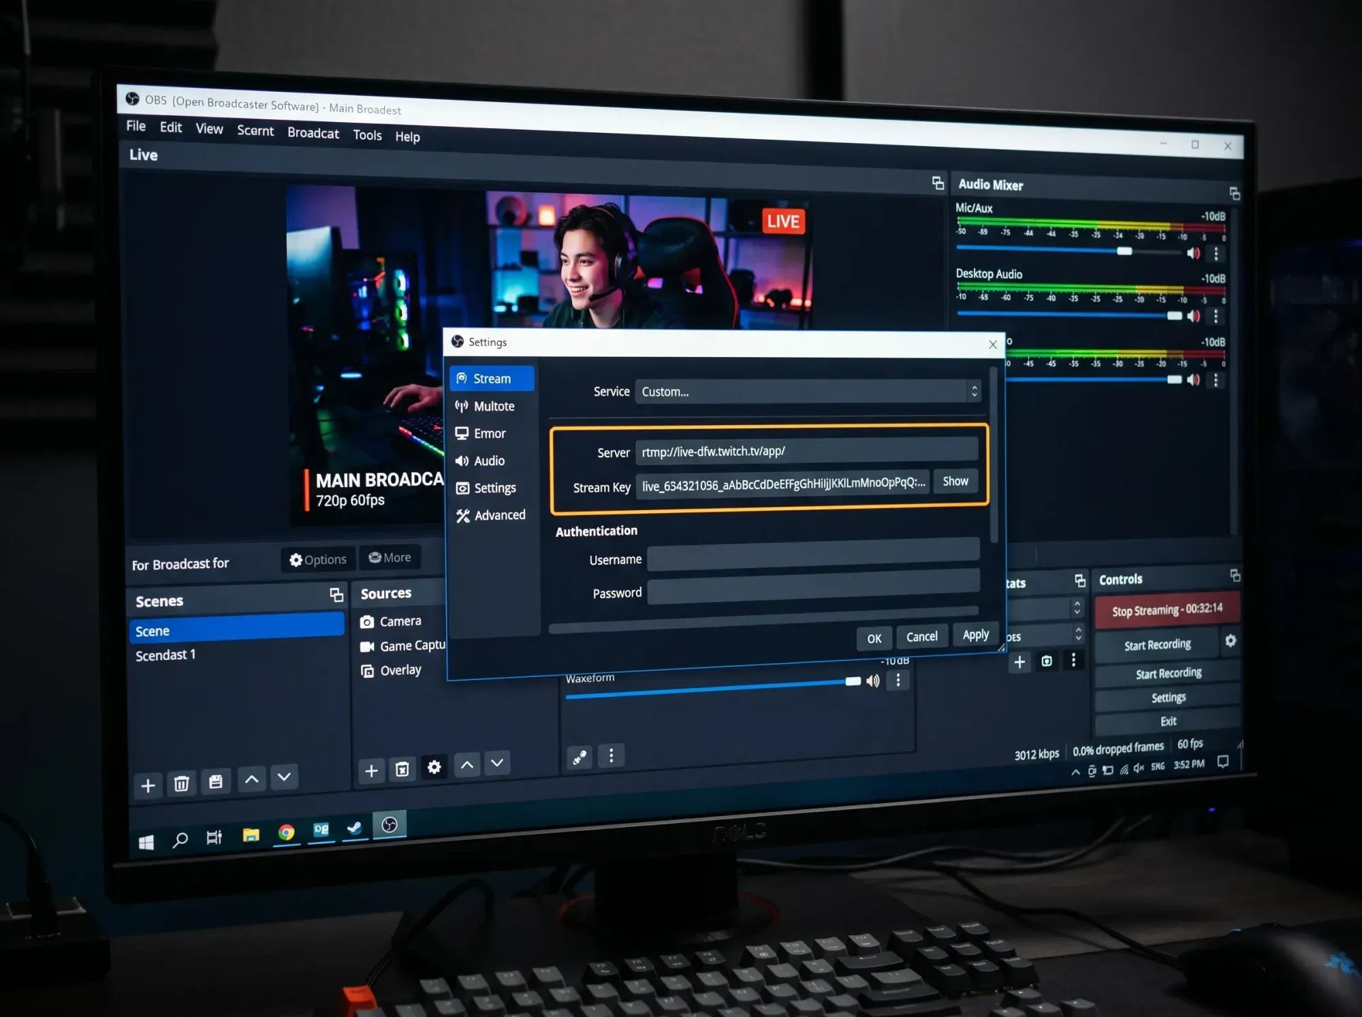The height and width of the screenshot is (1017, 1362).
Task: Select the Audio settings tab
Action: 488,461
